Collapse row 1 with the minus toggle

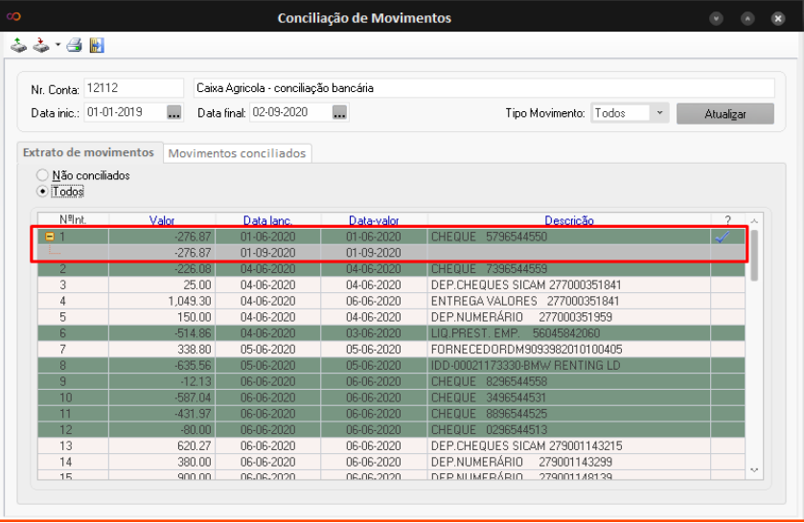pyautogui.click(x=48, y=237)
